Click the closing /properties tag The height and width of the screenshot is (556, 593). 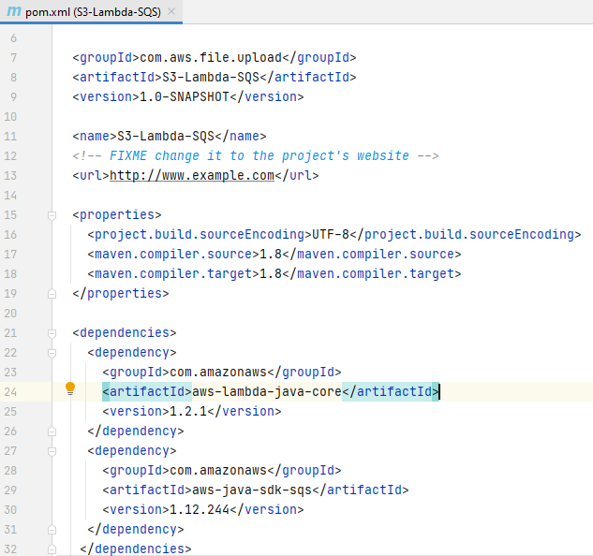121,293
